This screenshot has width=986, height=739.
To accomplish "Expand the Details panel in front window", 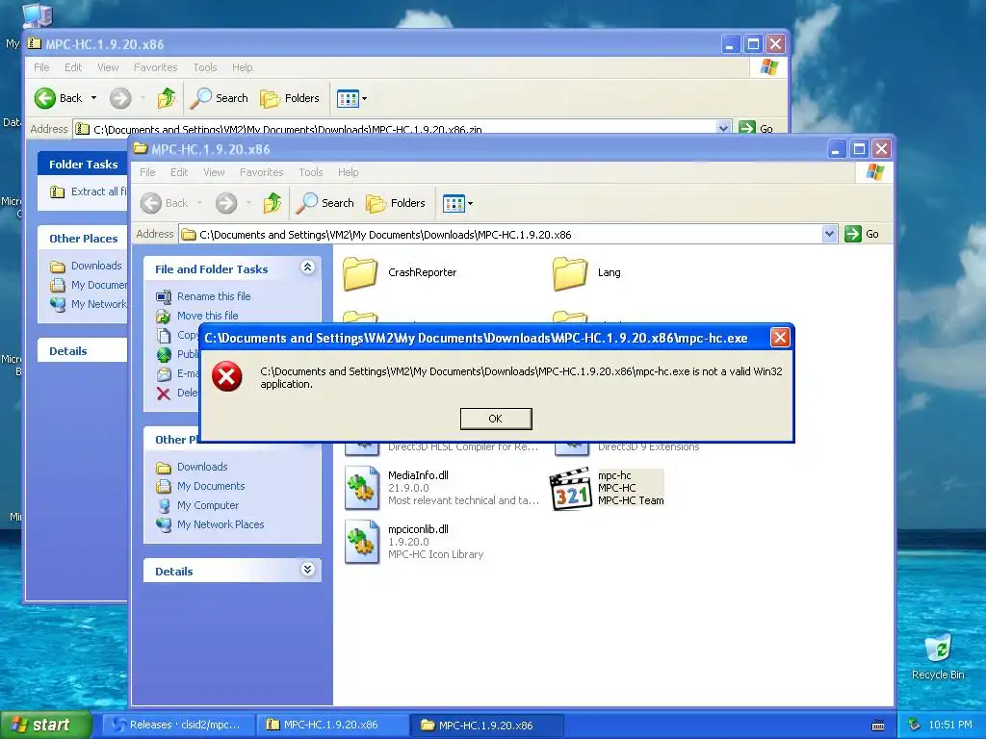I will pos(307,570).
